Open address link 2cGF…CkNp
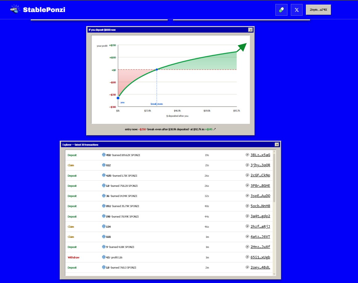This screenshot has width=358, height=283. click(260, 175)
